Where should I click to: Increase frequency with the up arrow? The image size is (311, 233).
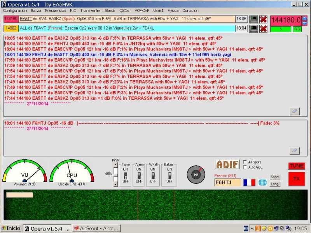click(304, 18)
